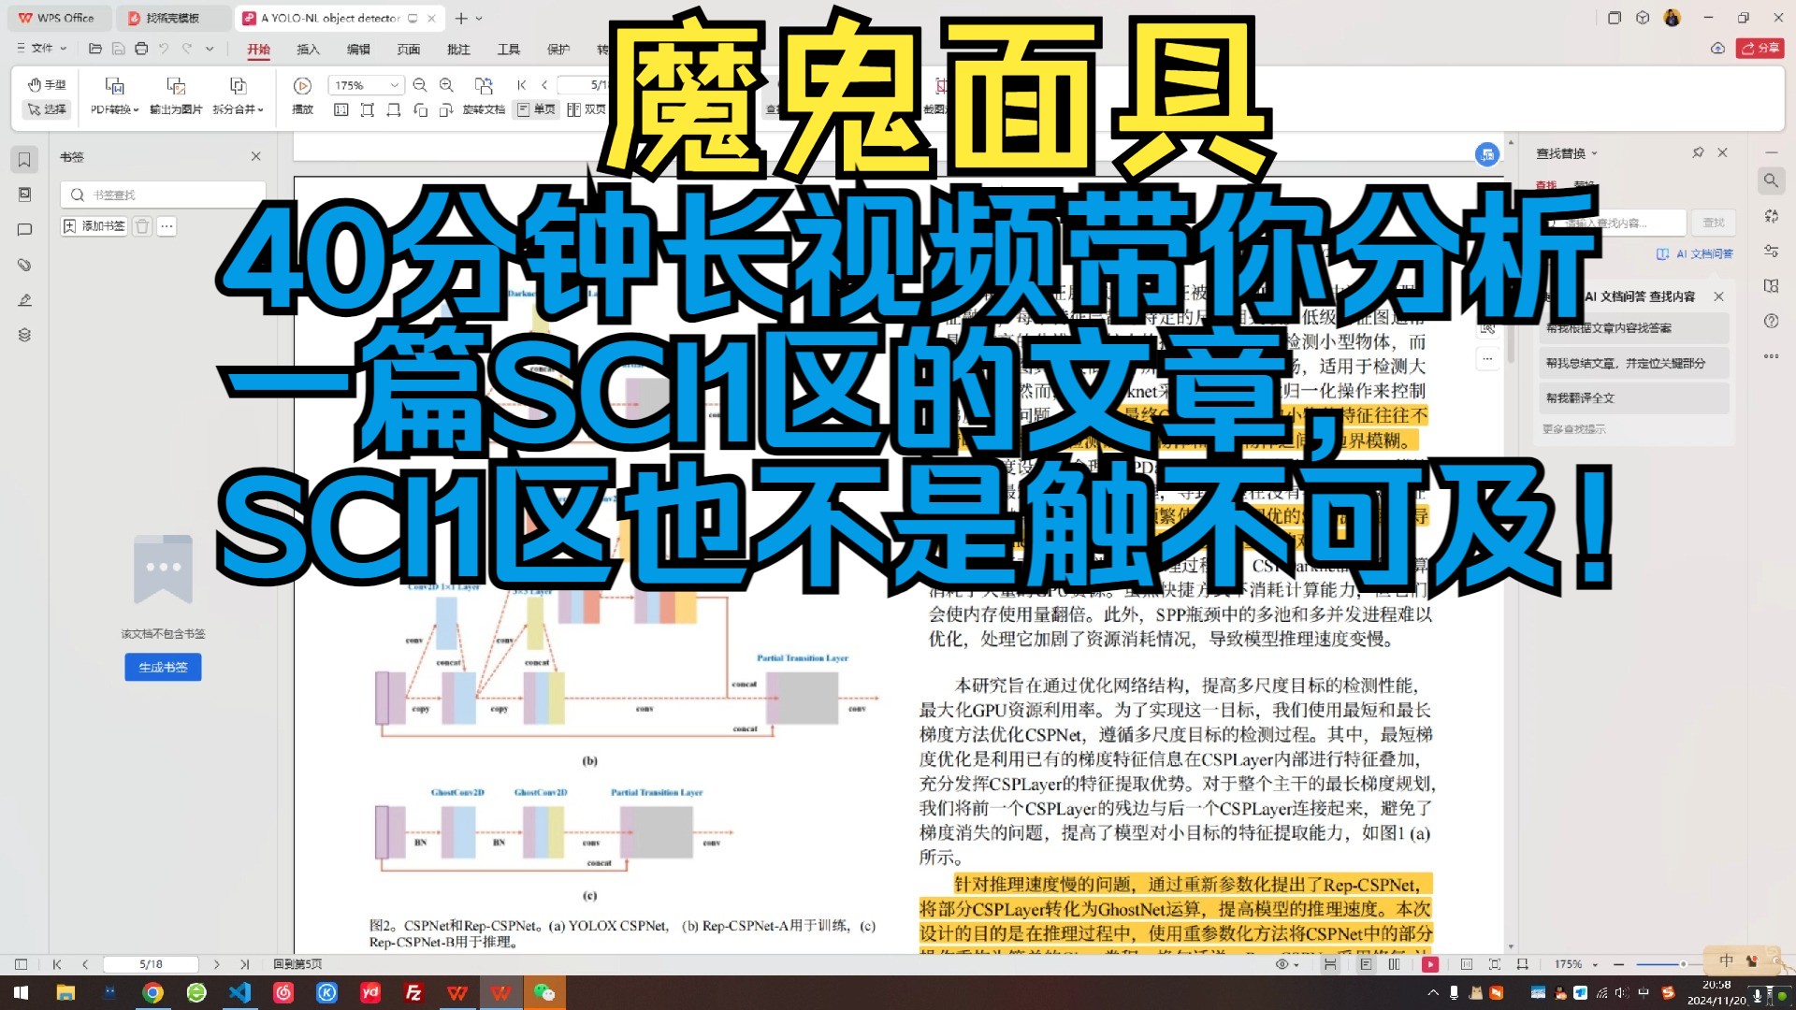Close AI 文档问答 tip popup
This screenshot has height=1010, width=1796.
1718,296
